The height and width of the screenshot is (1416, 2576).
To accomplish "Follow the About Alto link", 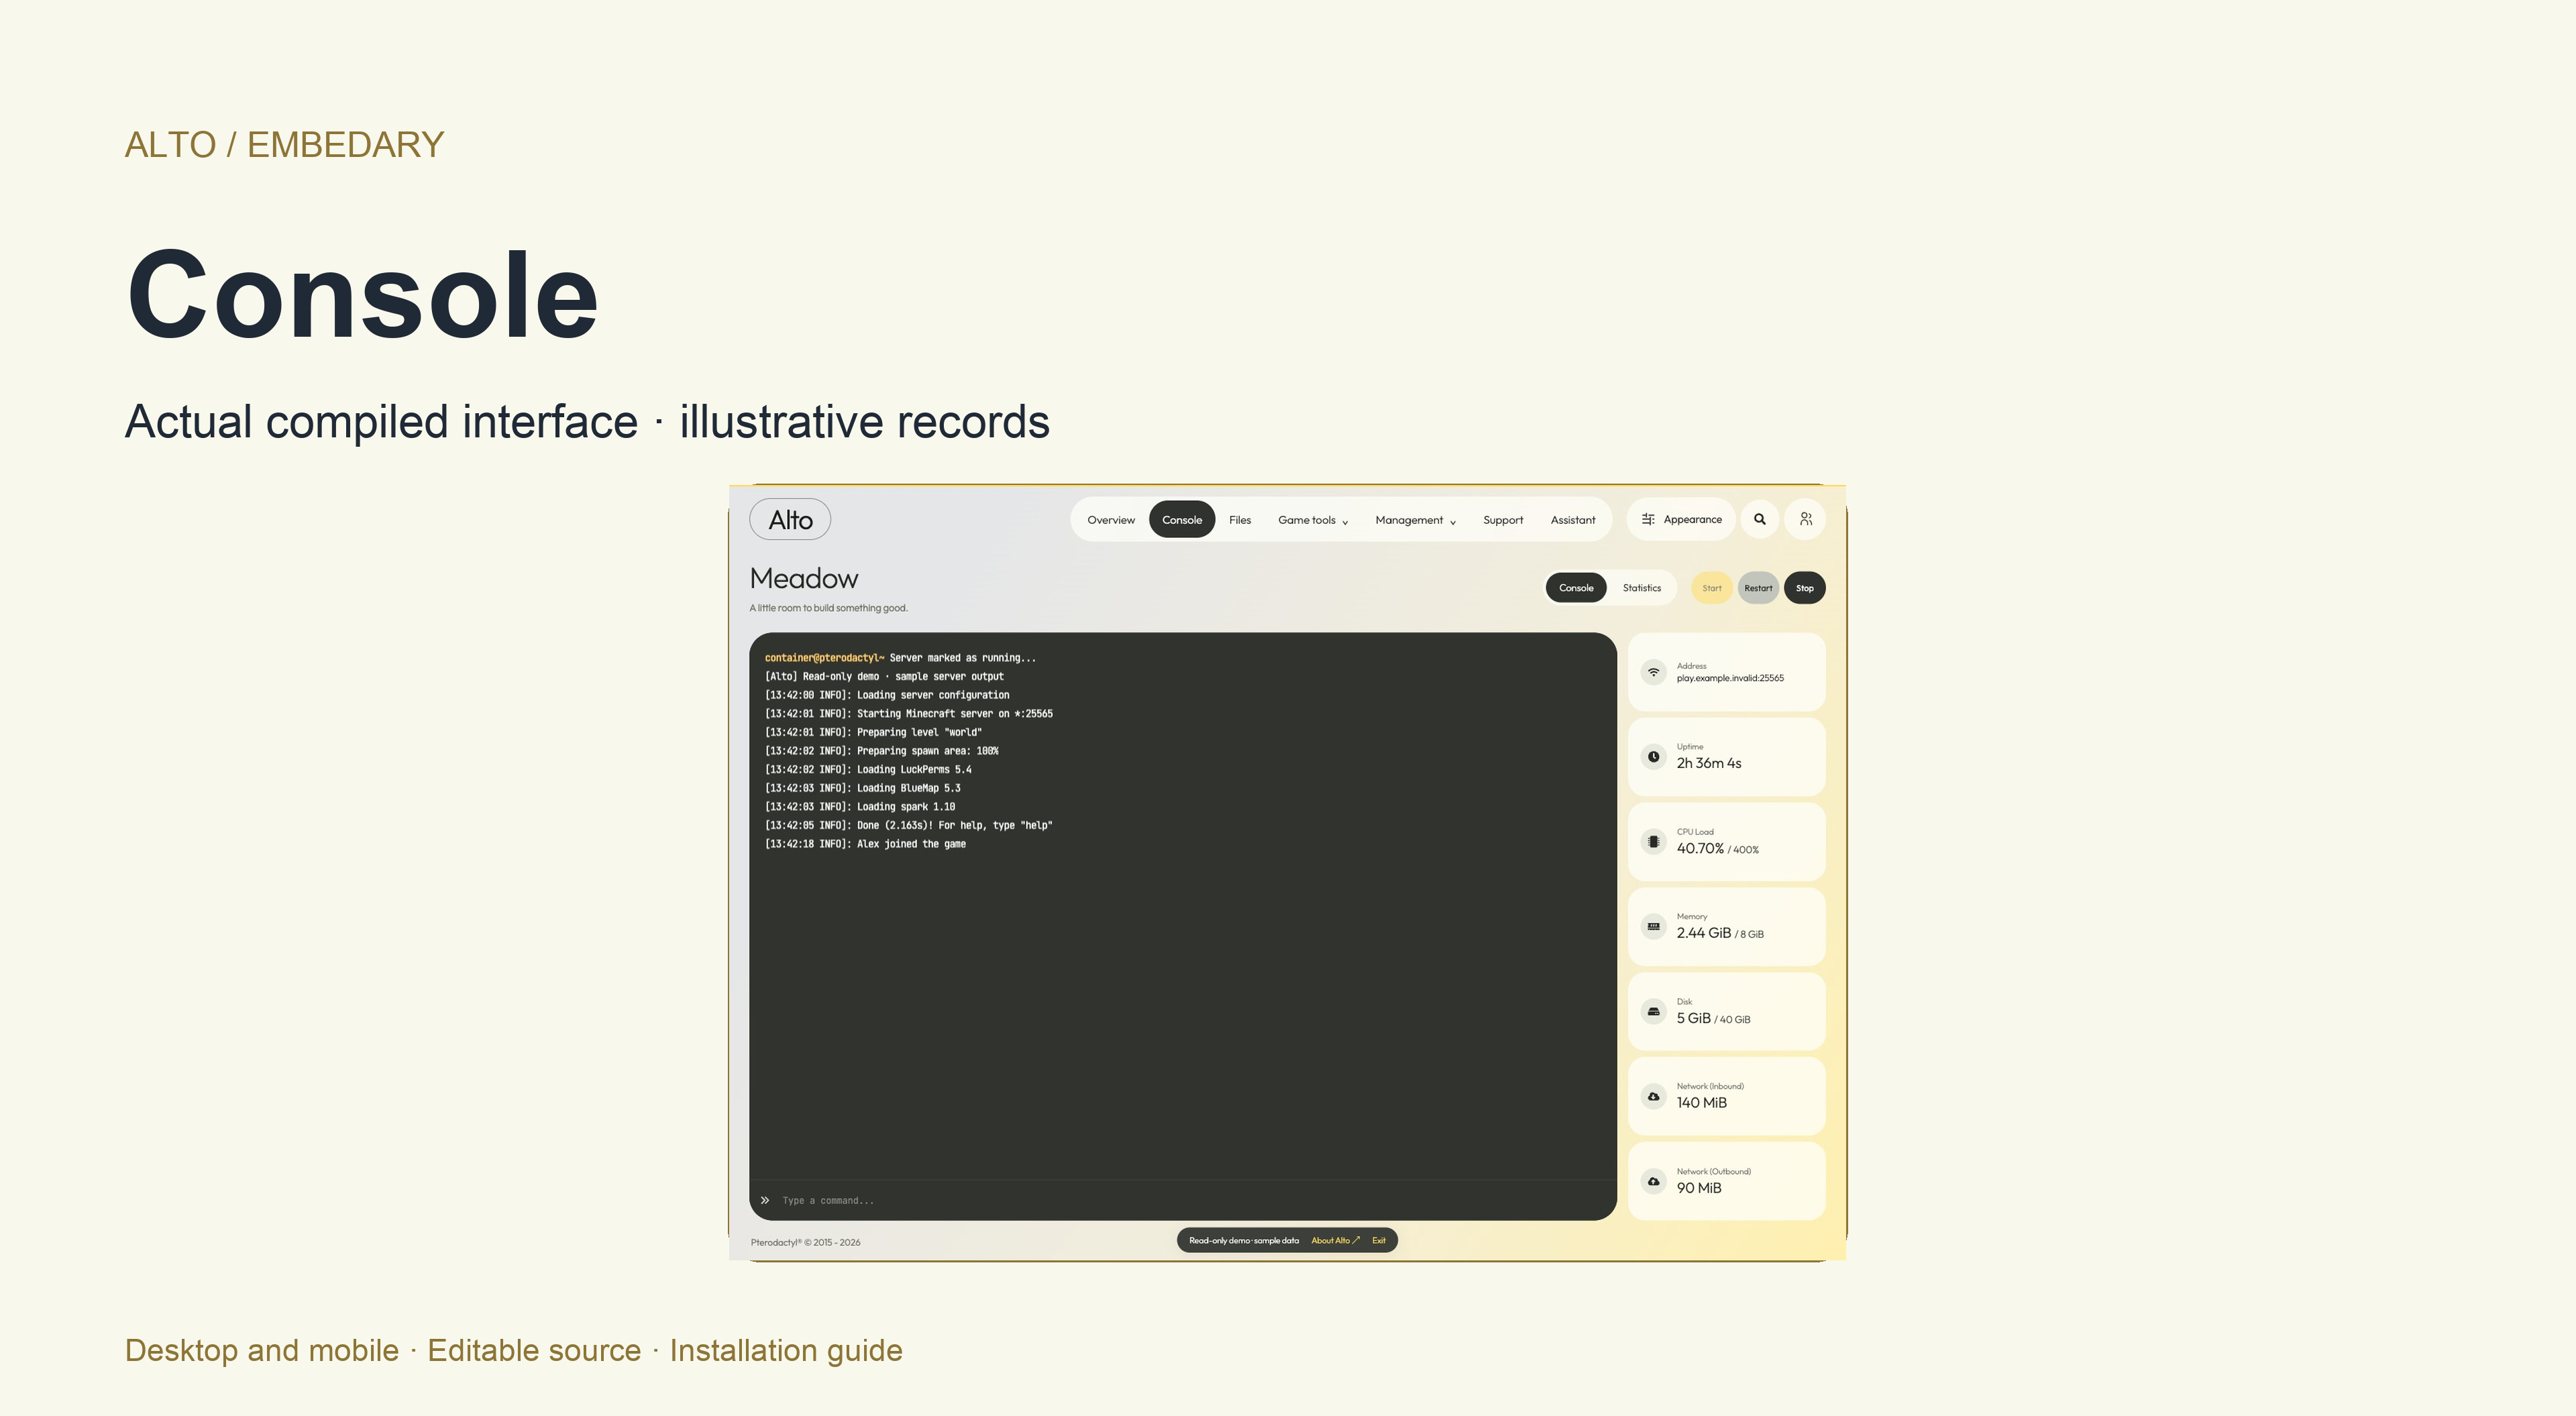I will 1335,1240.
